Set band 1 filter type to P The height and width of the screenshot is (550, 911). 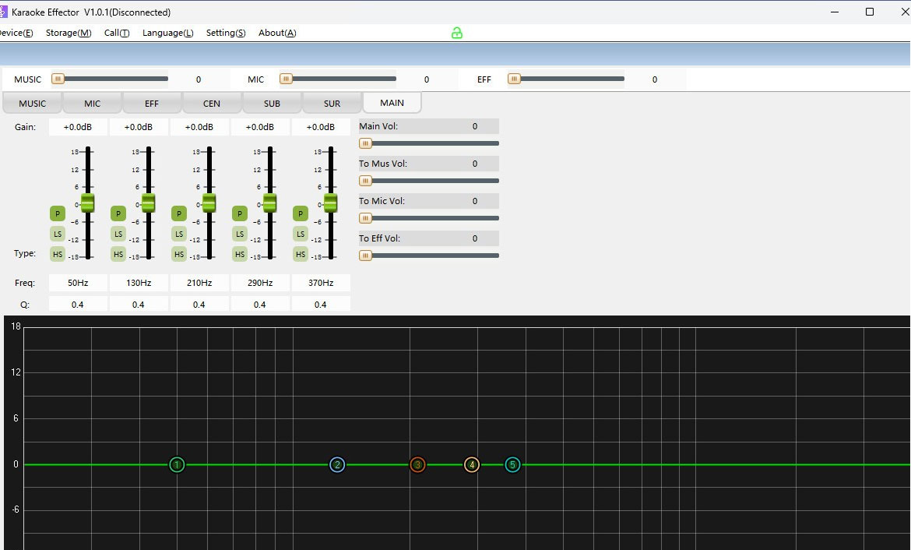click(x=58, y=213)
